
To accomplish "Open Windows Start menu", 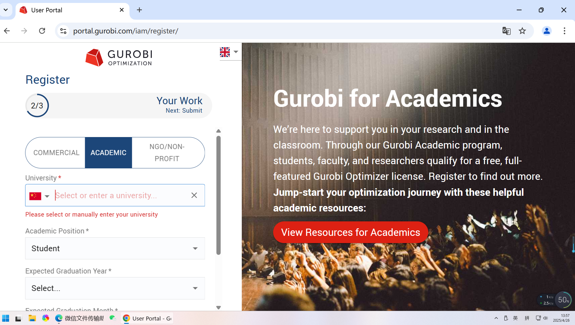I will [x=6, y=318].
